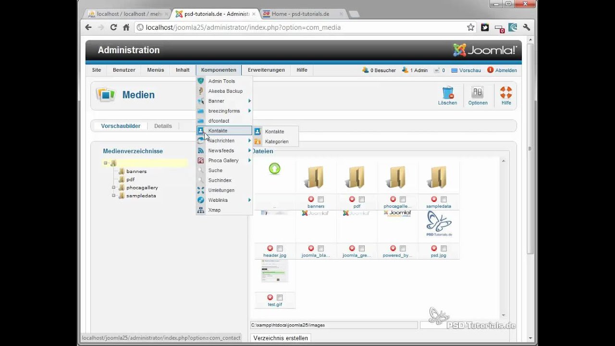Click the Kategorien submenu folder icon
The height and width of the screenshot is (346, 615).
[x=258, y=141]
